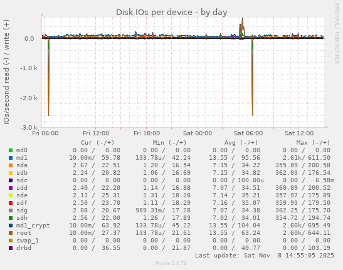Screen dimensions: 343x270
Task: Click the sdh avg value '7.02 / 34.01'
Action: 236,218
